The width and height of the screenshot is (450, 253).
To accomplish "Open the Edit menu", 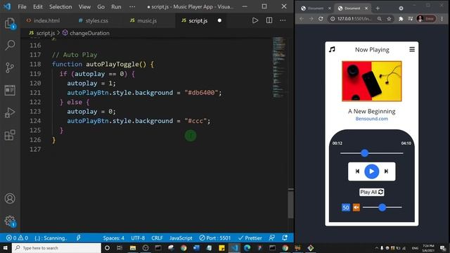I will pyautogui.click(x=37, y=6).
